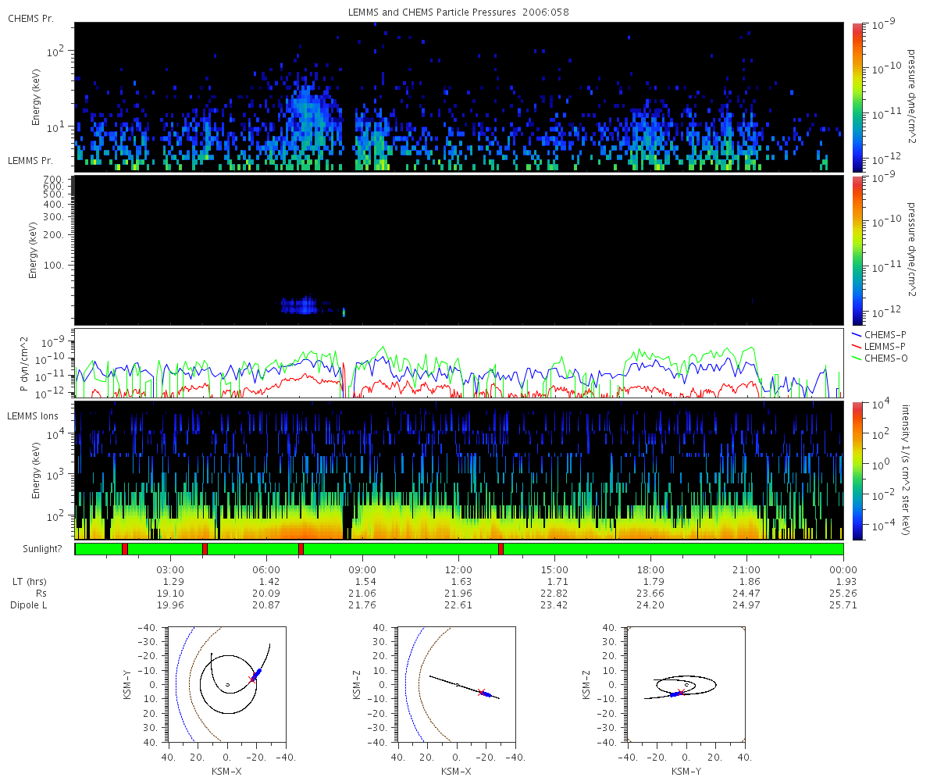Click the green CHEMS-O legend entry
937x781 pixels.
879,358
